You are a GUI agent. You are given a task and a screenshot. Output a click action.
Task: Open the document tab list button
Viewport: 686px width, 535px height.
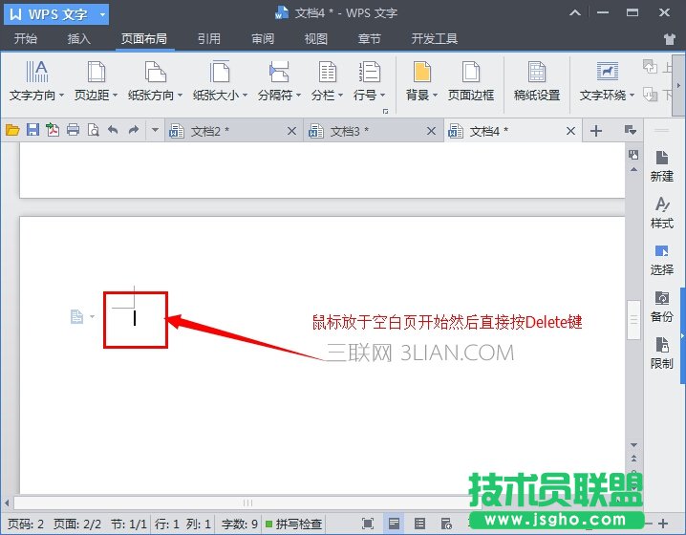[630, 130]
